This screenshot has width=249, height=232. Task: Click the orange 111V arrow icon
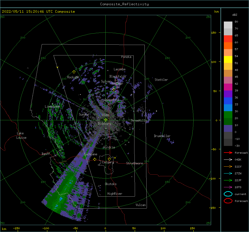[x=228, y=166]
